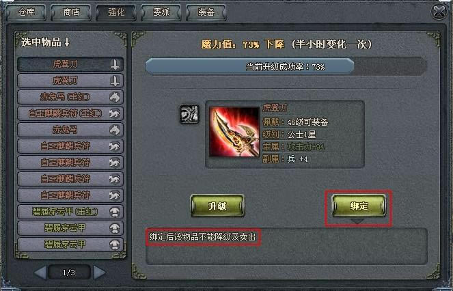Click the red 虎翼刀 weapon picture

[x=234, y=132]
